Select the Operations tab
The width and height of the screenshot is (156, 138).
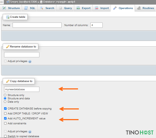coord(123,8)
